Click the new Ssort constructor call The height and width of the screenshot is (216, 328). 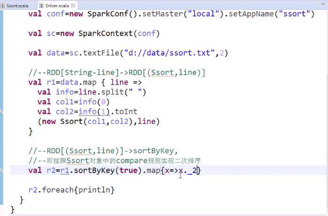tap(87, 122)
